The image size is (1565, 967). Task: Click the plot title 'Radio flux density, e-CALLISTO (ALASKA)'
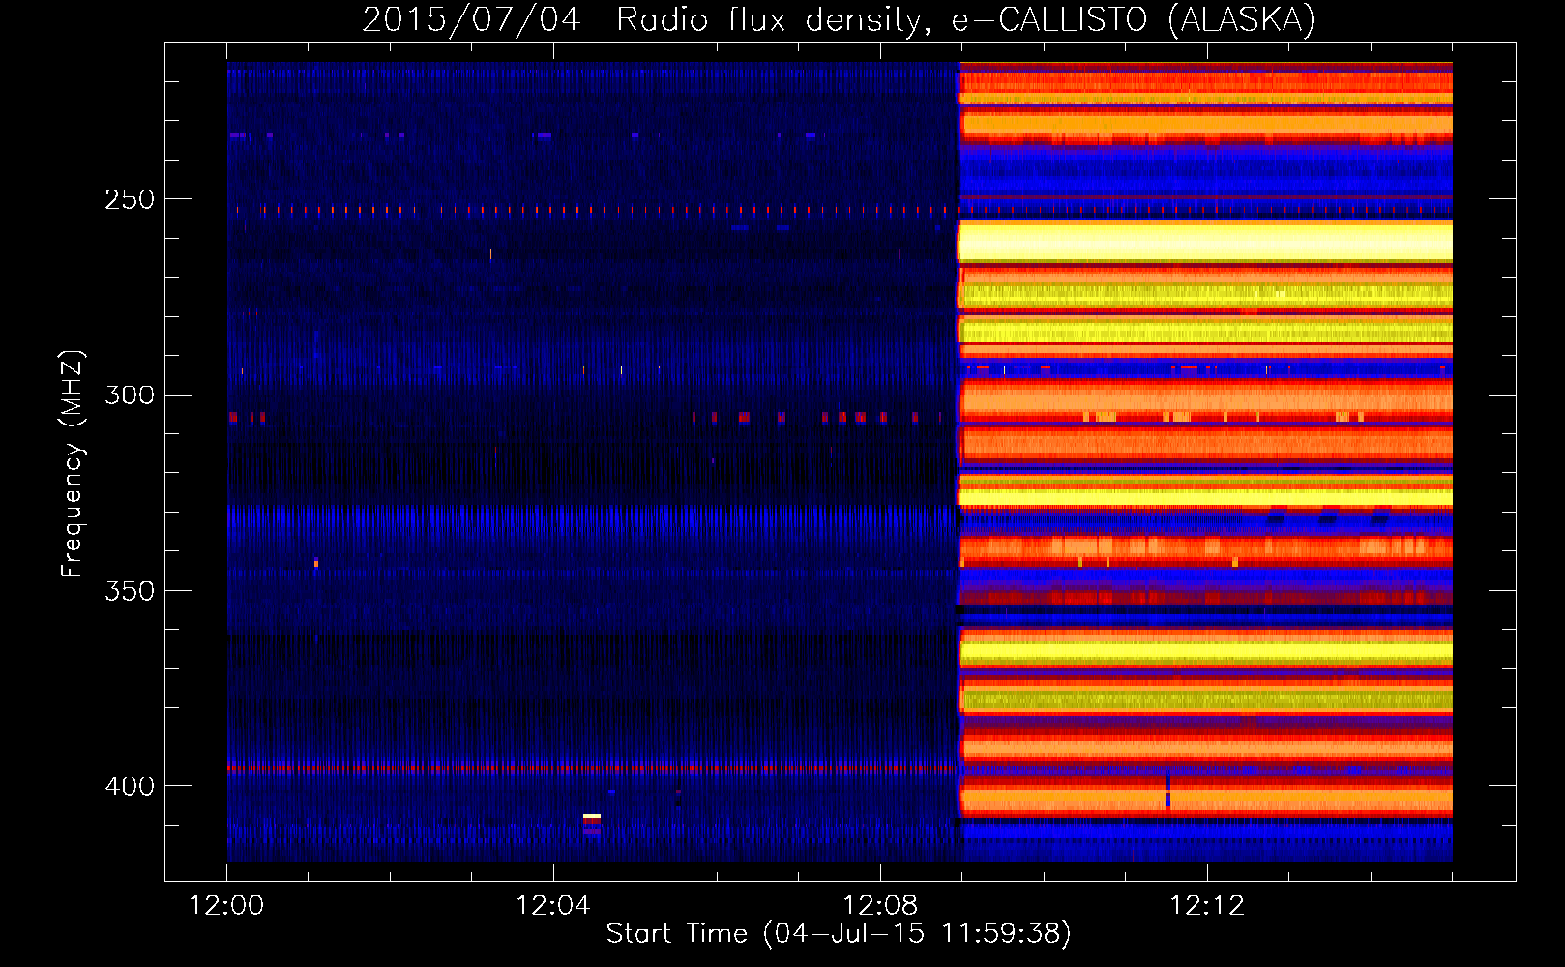tap(966, 19)
